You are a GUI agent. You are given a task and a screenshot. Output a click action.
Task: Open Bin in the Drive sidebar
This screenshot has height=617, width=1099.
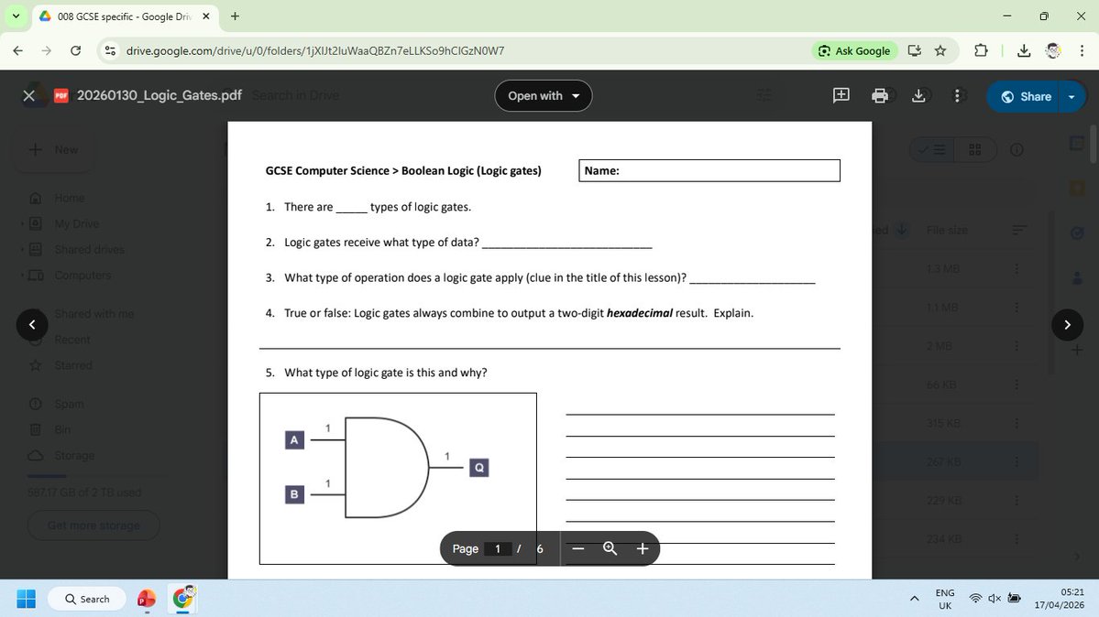62,430
